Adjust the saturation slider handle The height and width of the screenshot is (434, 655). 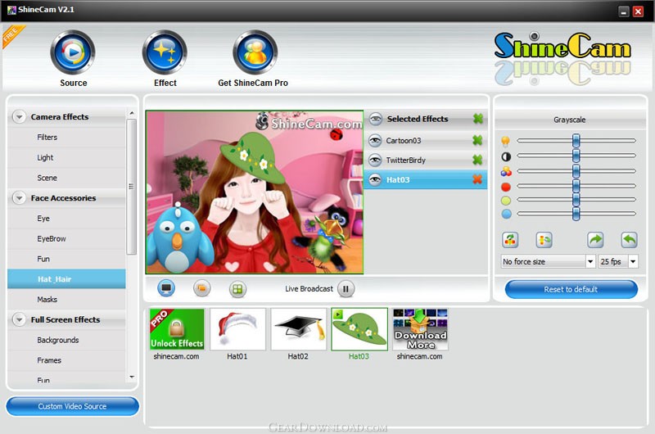(576, 171)
